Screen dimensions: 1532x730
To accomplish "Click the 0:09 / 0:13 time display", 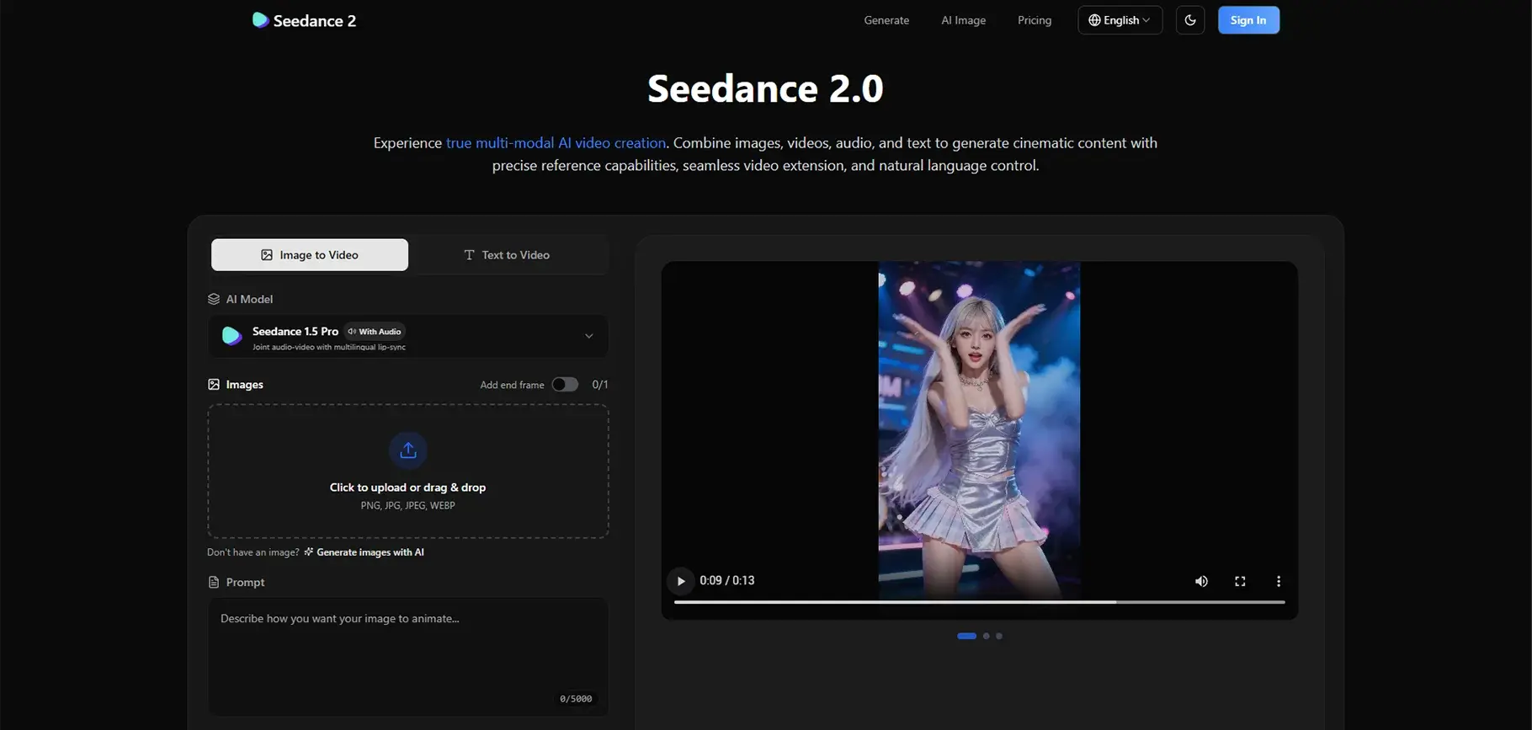I will click(727, 581).
